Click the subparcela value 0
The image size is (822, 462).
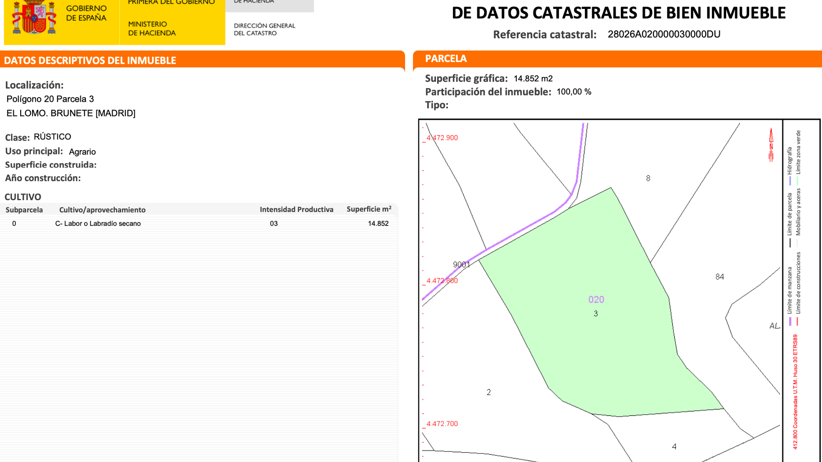click(x=14, y=224)
